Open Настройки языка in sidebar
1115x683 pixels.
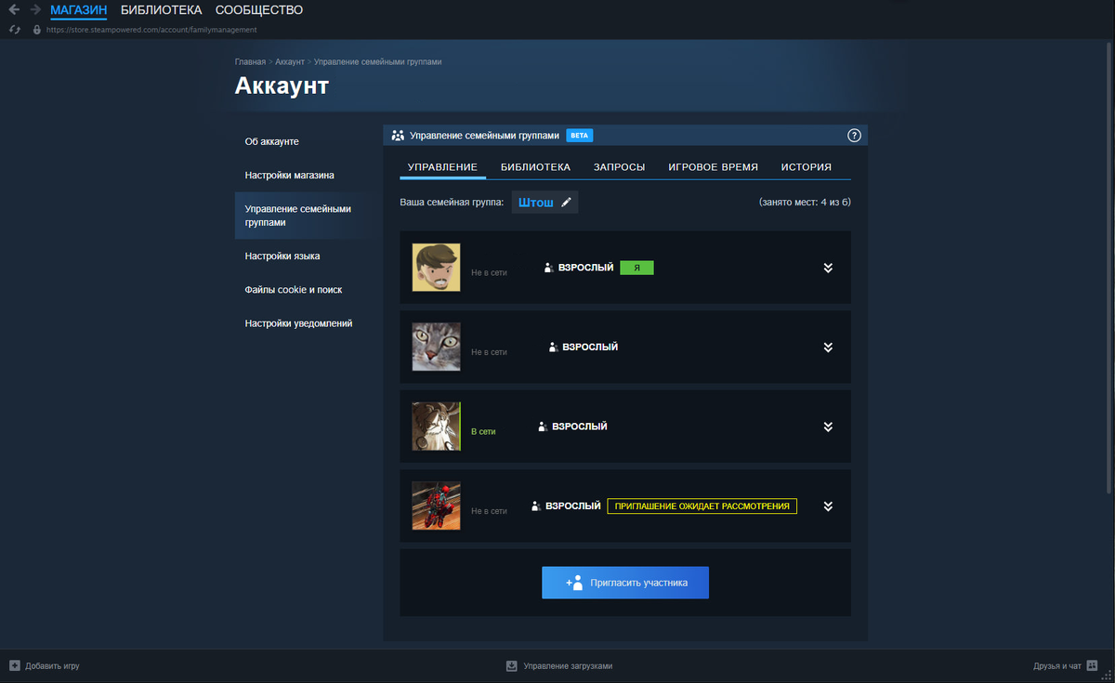click(282, 256)
